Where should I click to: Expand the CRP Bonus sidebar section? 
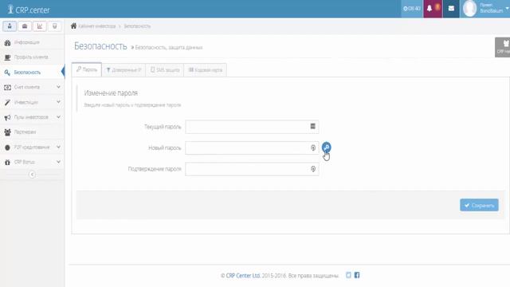coord(32,162)
